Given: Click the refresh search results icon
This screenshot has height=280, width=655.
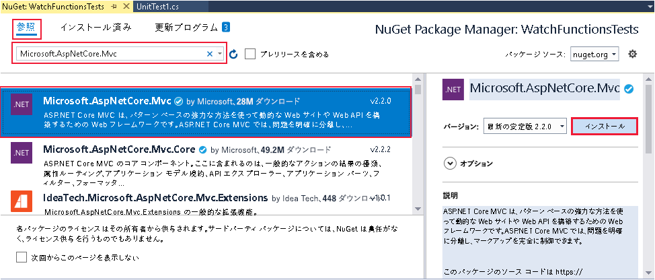Looking at the screenshot, I should pos(234,54).
